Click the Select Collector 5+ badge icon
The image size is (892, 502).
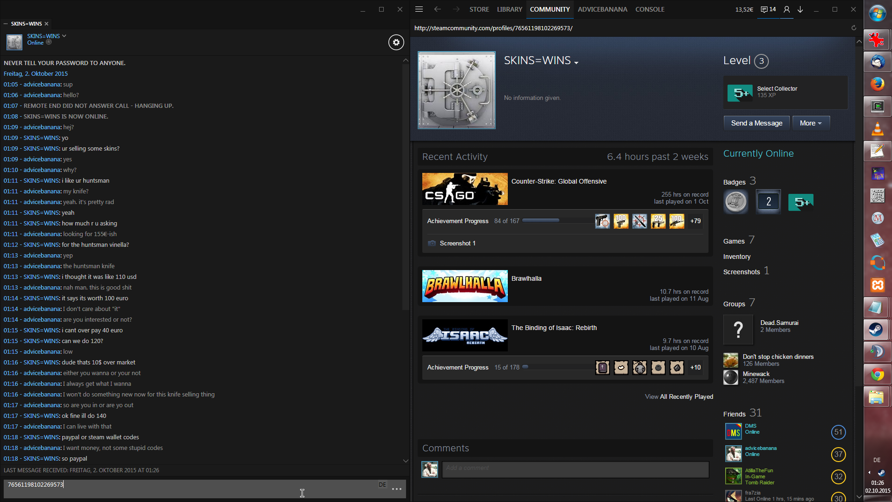point(740,92)
